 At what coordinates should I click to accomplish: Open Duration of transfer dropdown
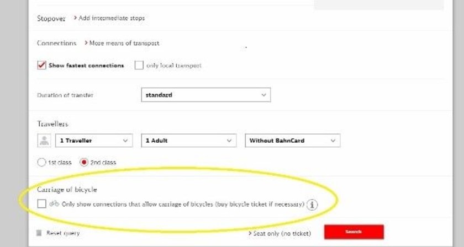205,95
